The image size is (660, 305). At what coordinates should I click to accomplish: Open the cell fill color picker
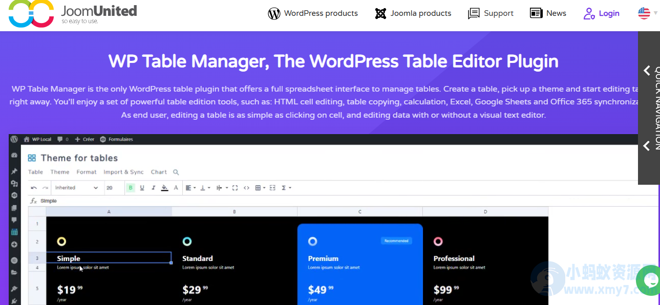(164, 188)
